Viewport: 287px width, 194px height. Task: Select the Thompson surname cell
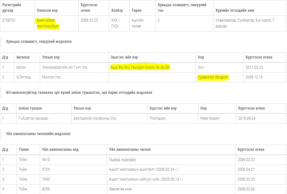click(157, 118)
